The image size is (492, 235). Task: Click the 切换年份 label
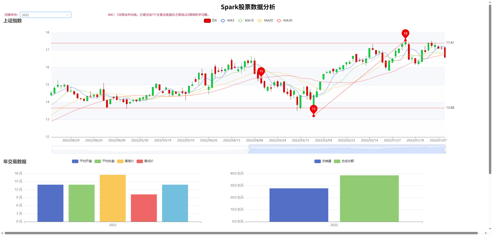coord(12,15)
